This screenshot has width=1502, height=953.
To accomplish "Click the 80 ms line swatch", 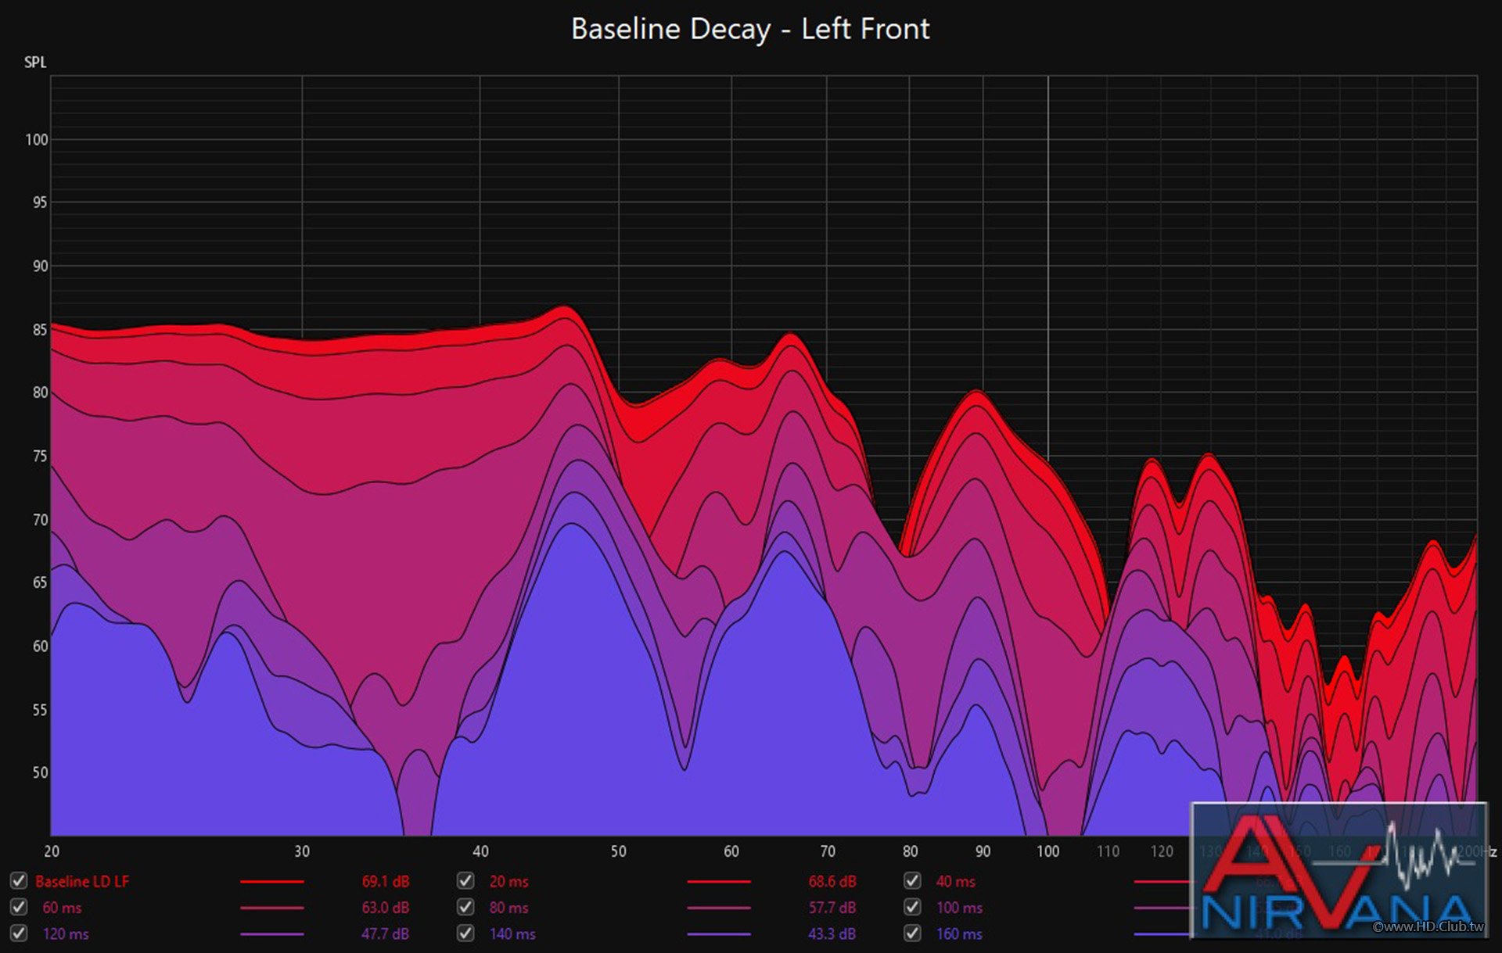I will point(719,908).
